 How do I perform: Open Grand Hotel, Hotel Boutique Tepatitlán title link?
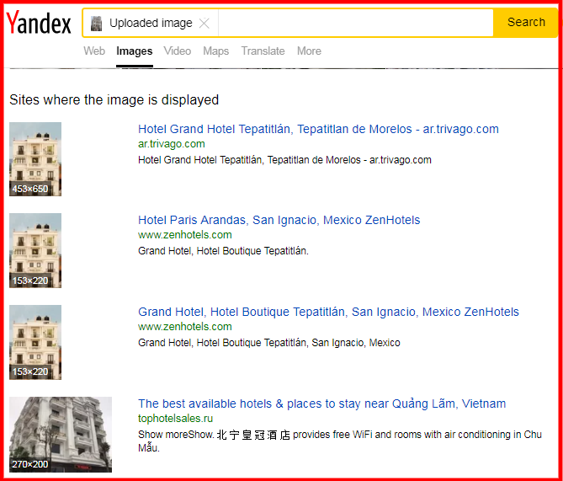point(328,312)
